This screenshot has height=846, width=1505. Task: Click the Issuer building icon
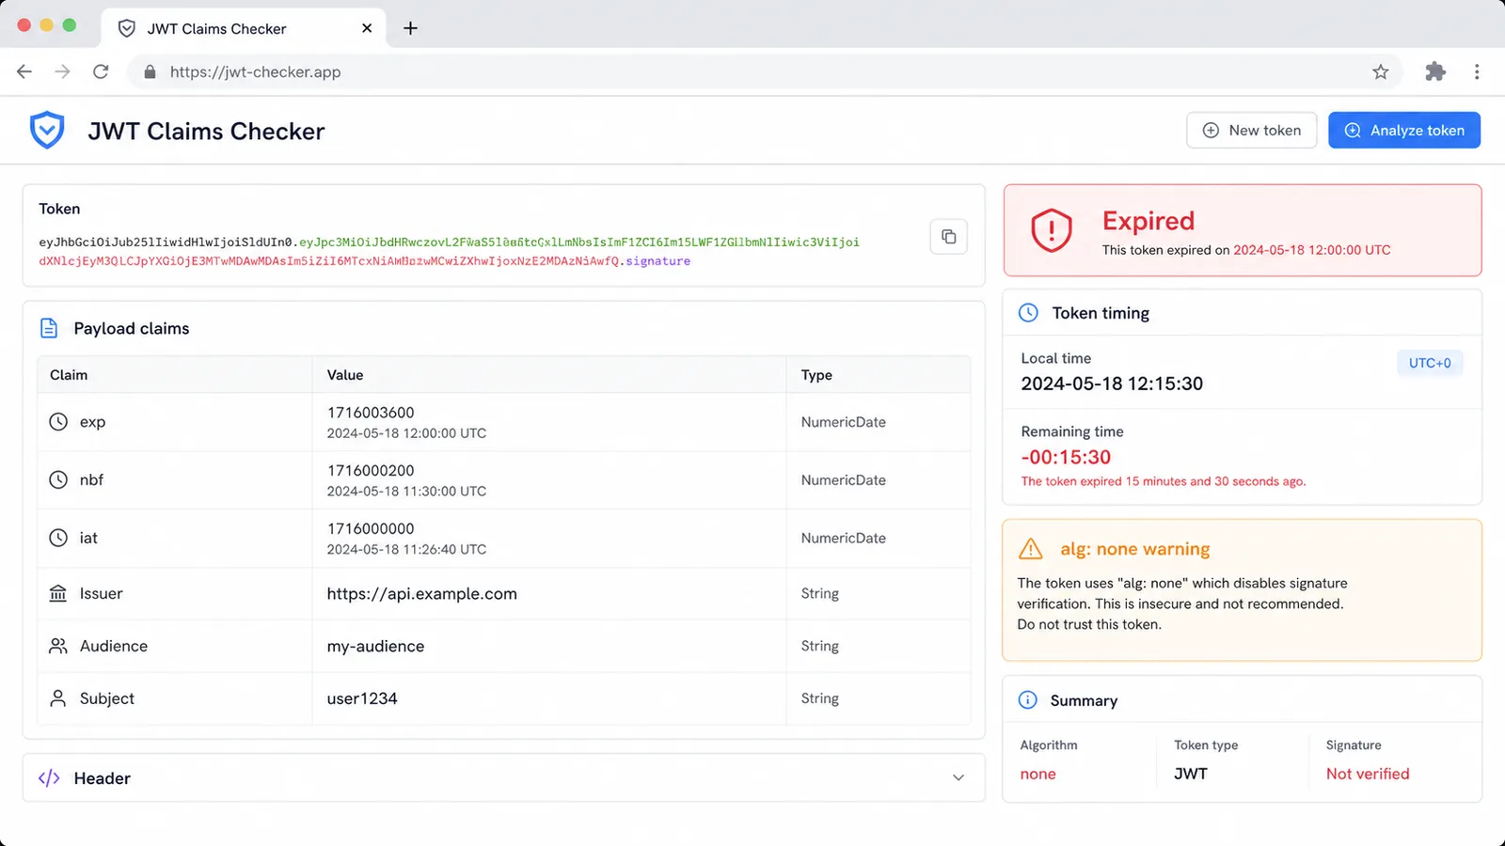click(58, 594)
